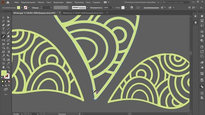Image resolution: width=205 pixels, height=115 pixels.
Task: Select the Artboard tool
Action: tap(4, 63)
